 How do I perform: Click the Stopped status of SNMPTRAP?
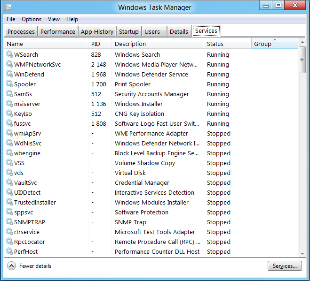218,222
